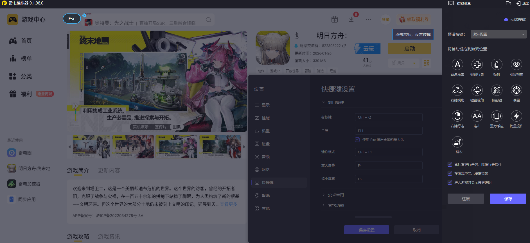Open the 壁纸 settings tab
The height and width of the screenshot is (243, 530).
pyautogui.click(x=279, y=196)
